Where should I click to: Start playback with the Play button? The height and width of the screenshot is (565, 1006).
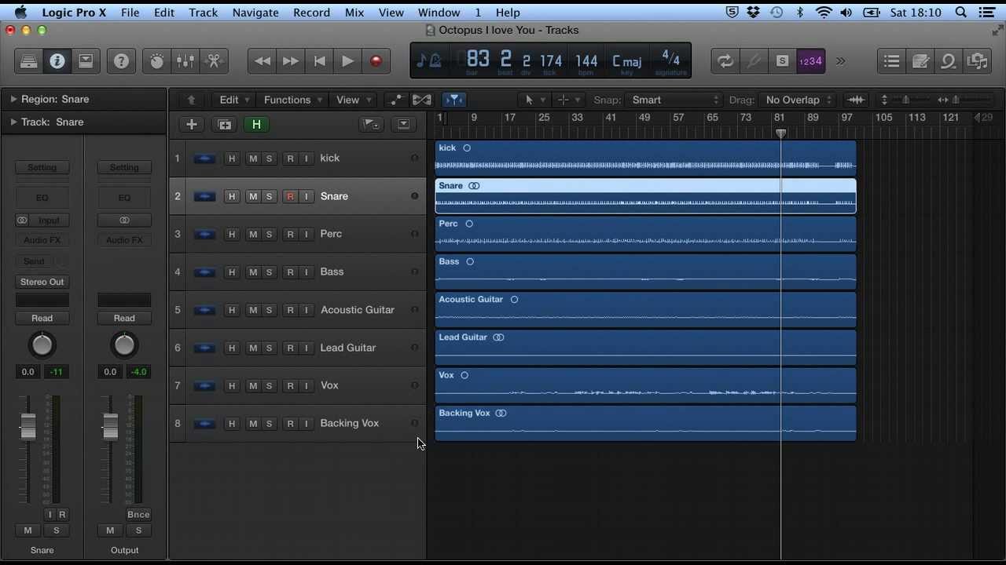(x=347, y=61)
